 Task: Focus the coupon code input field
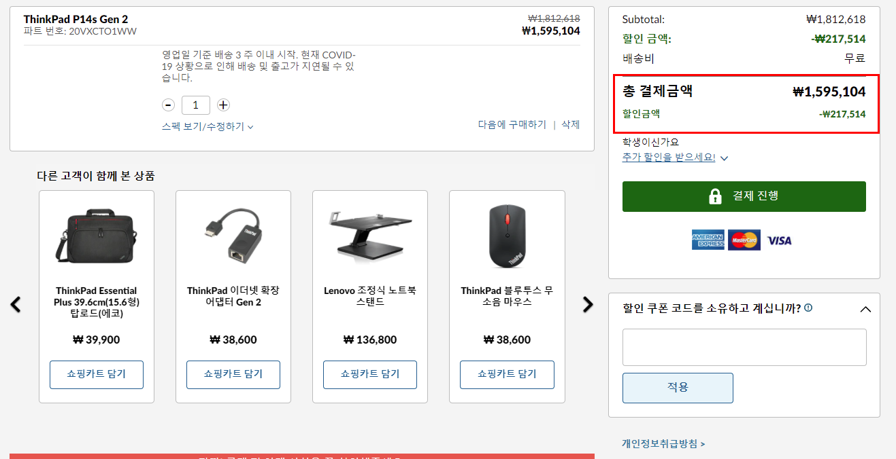[x=744, y=348]
